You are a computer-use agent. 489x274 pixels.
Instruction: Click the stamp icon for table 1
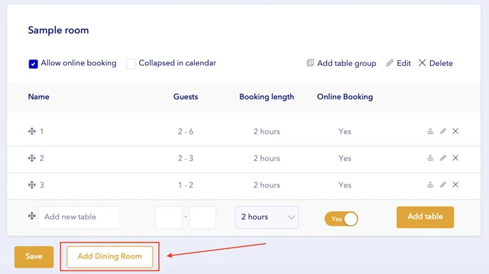(x=431, y=131)
